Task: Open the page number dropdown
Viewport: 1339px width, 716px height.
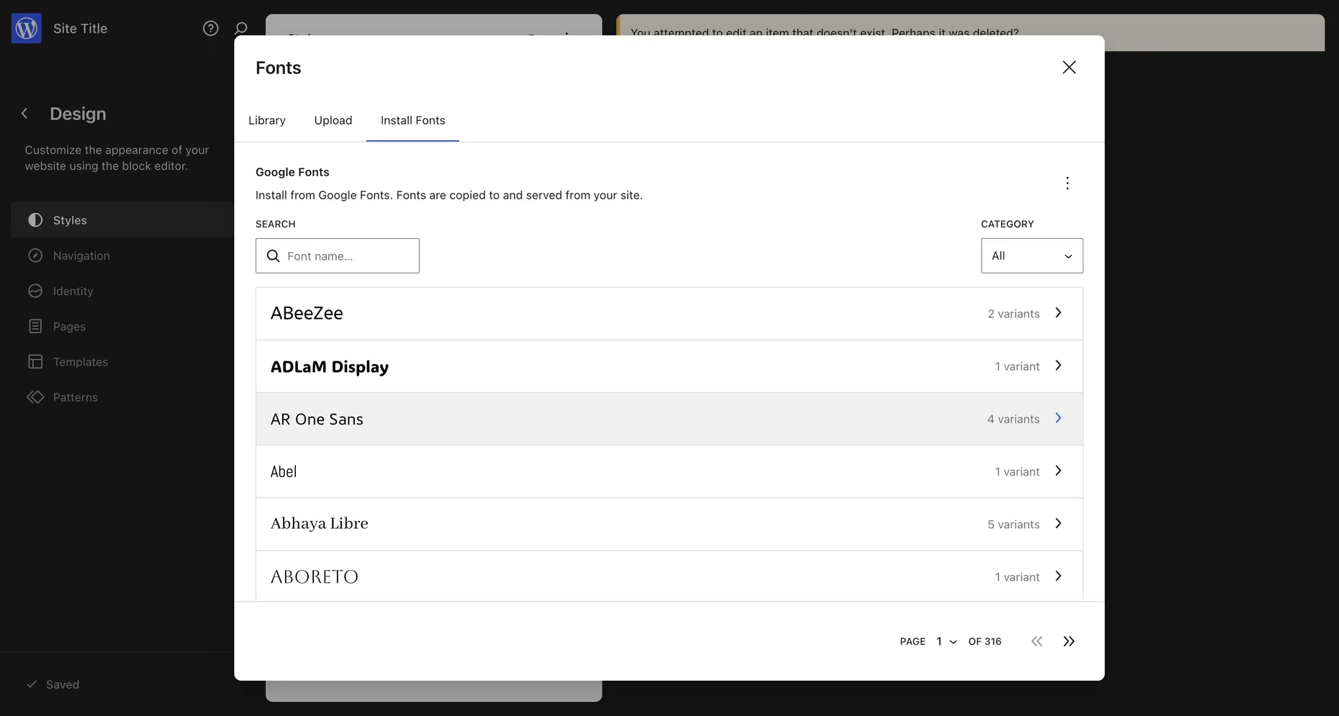Action: [946, 641]
